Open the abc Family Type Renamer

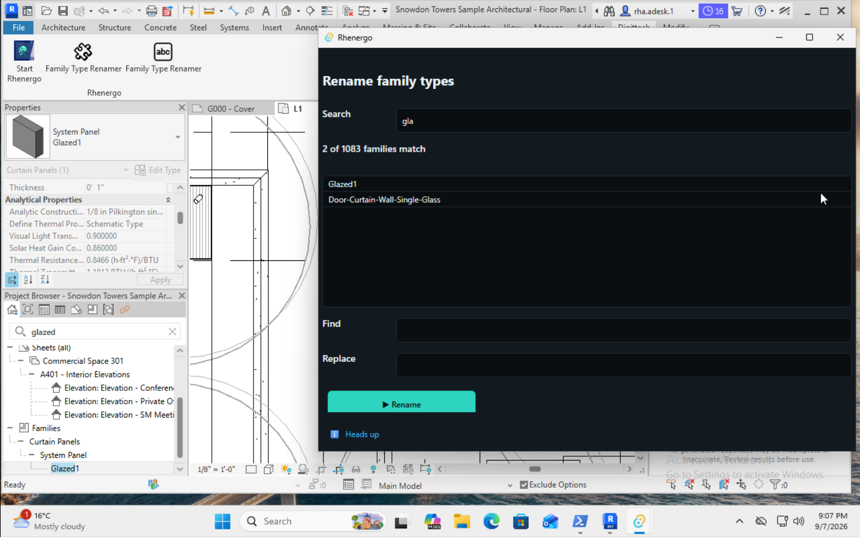click(163, 58)
